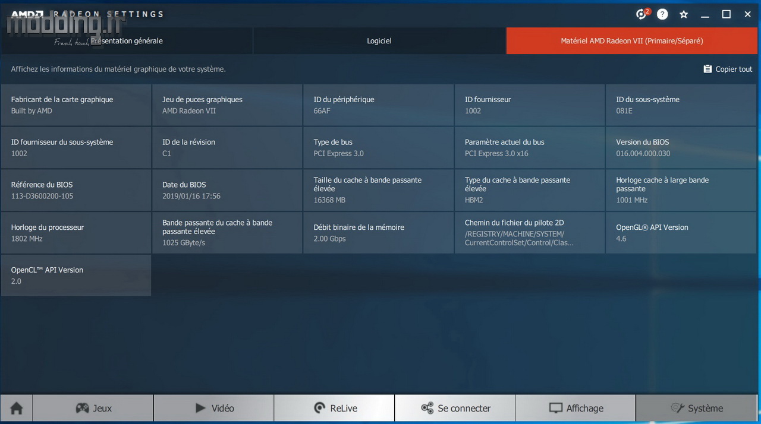Click the ID de la révision heading
This screenshot has height=424, width=761.
(188, 142)
